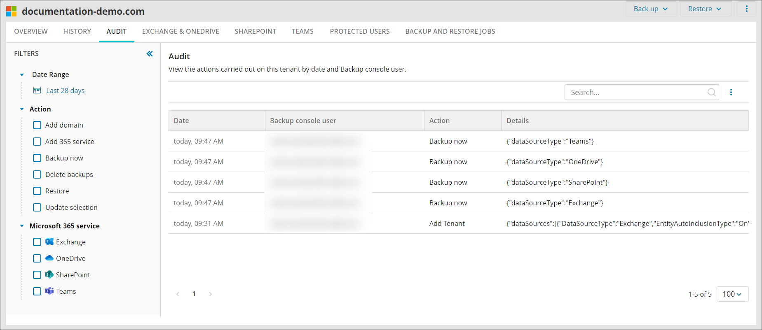Image resolution: width=762 pixels, height=330 pixels.
Task: Enable the Backup now action filter checkbox
Action: [37, 158]
